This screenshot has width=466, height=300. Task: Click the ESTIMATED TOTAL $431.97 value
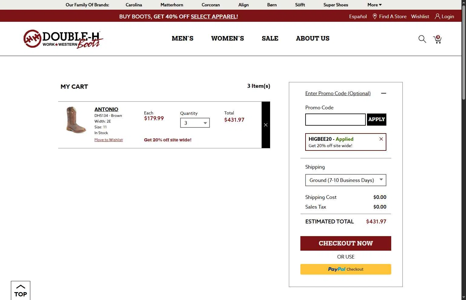click(376, 222)
